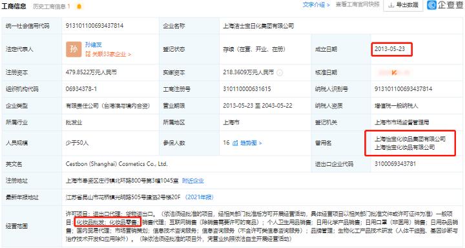Select the 纳税人识别号 value 913101100693437814
This screenshot has height=248, width=465.
(403, 89)
